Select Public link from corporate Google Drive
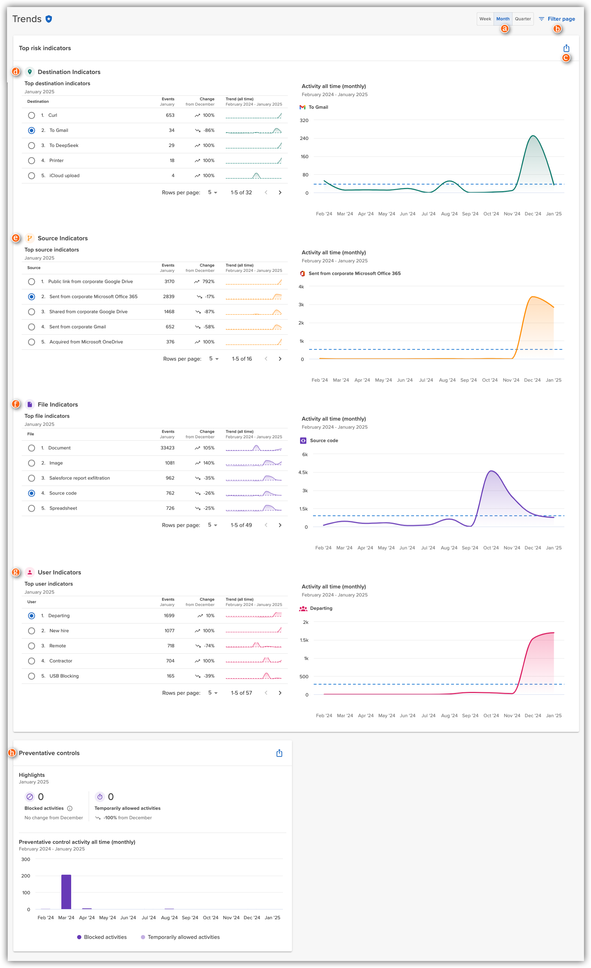Screen dimensions: 591x968 pyautogui.click(x=32, y=281)
